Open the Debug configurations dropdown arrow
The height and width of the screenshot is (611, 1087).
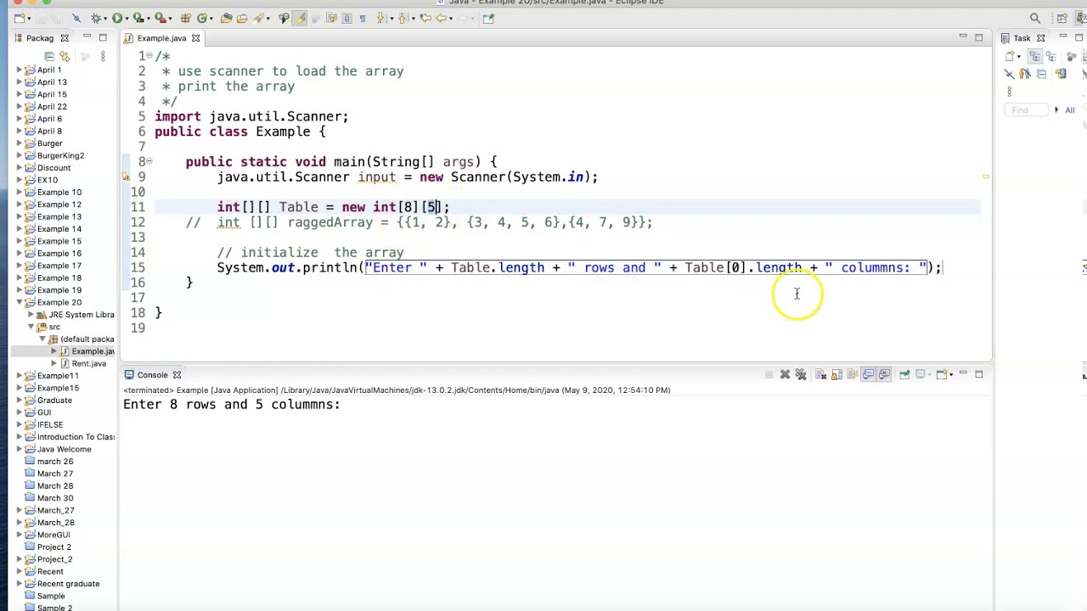click(105, 19)
